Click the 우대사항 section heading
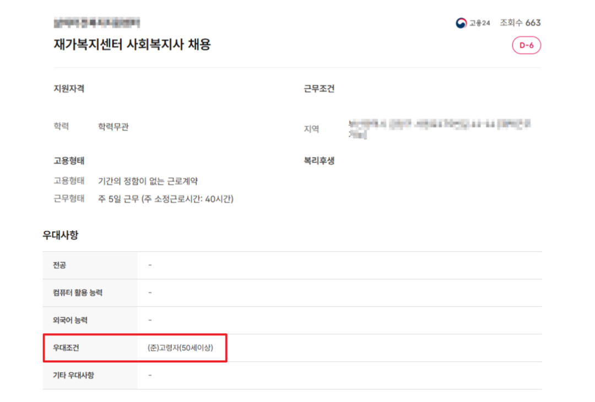 [61, 235]
